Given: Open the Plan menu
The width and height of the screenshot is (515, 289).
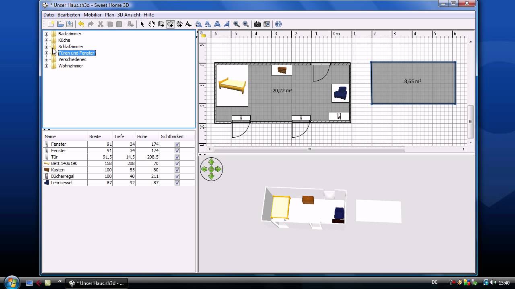Looking at the screenshot, I should click(109, 15).
